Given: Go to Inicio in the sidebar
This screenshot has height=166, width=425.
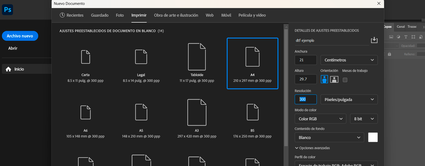Looking at the screenshot, I should point(26,69).
